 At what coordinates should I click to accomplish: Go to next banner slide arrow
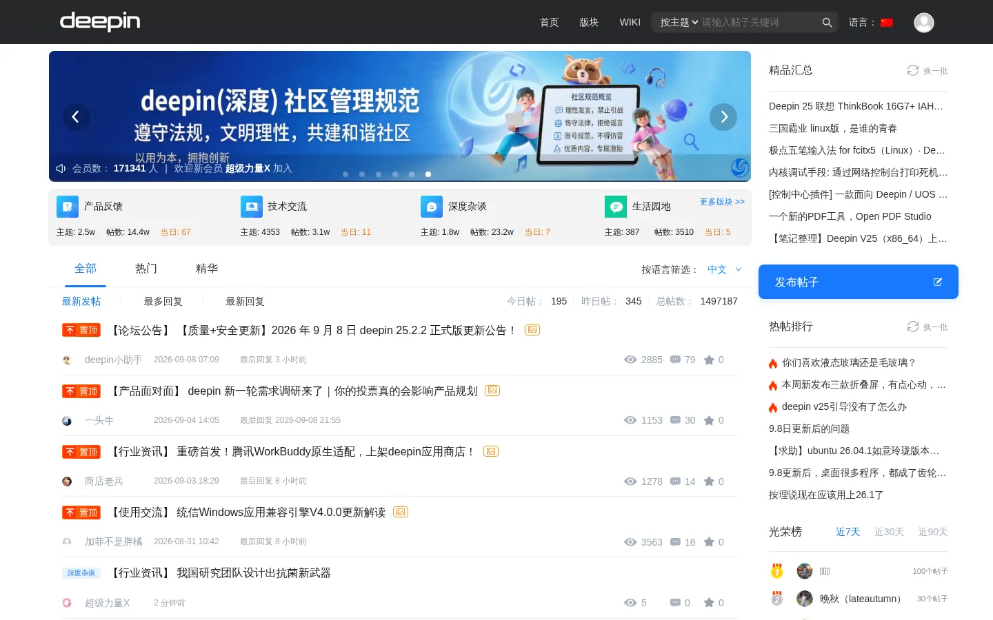pyautogui.click(x=723, y=116)
